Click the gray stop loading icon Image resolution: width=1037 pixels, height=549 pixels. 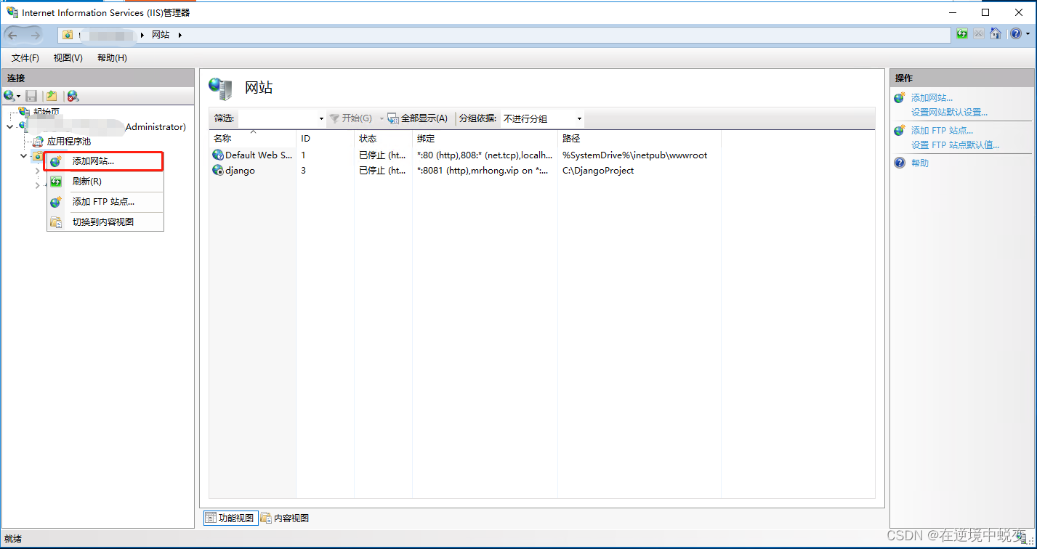(979, 34)
